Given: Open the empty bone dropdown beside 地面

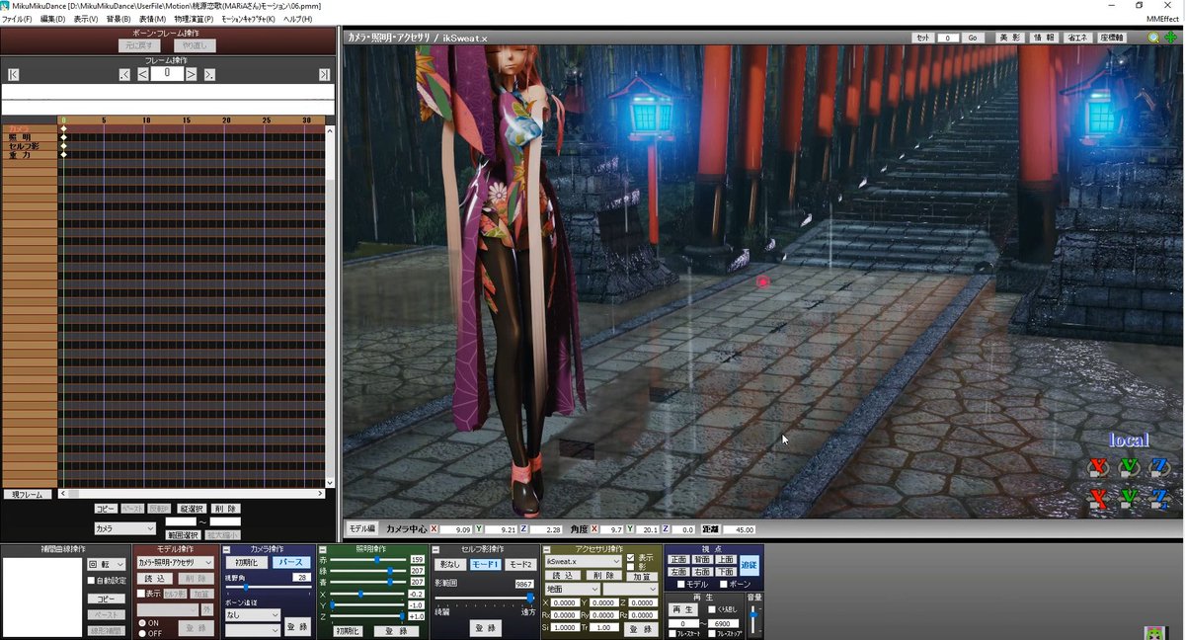Looking at the screenshot, I should coord(630,589).
